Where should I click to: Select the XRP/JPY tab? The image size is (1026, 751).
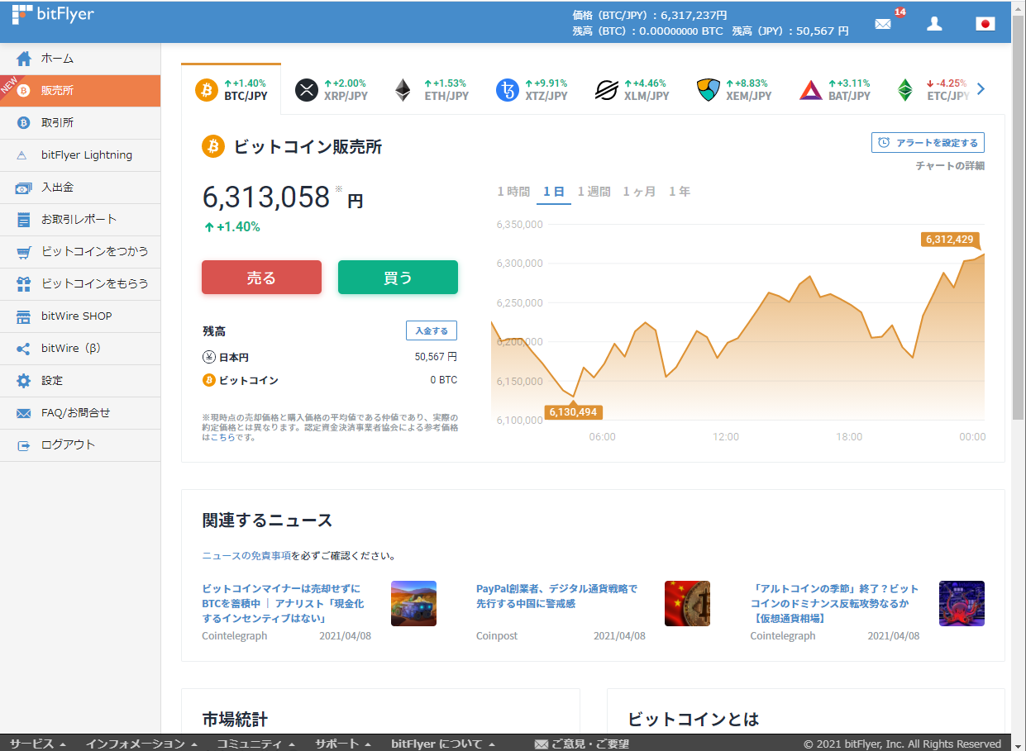point(331,89)
